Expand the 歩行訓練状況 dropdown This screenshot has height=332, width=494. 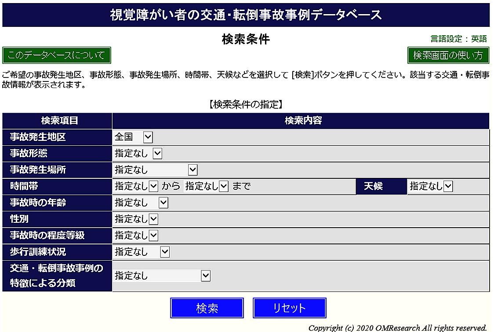[x=142, y=252]
